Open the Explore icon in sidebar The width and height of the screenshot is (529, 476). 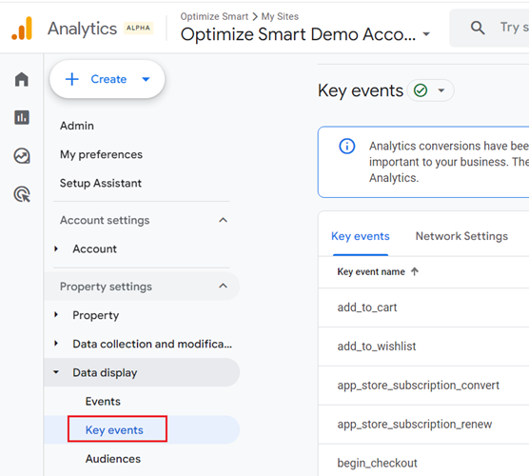tap(22, 156)
